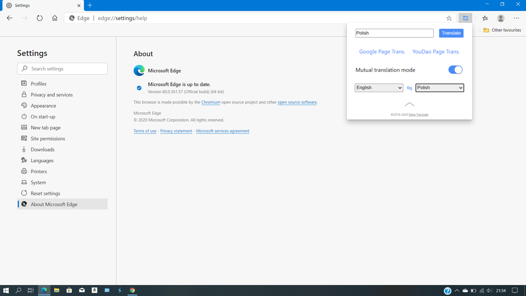The width and height of the screenshot is (526, 296).
Task: Click the refresh page icon
Action: (x=39, y=18)
